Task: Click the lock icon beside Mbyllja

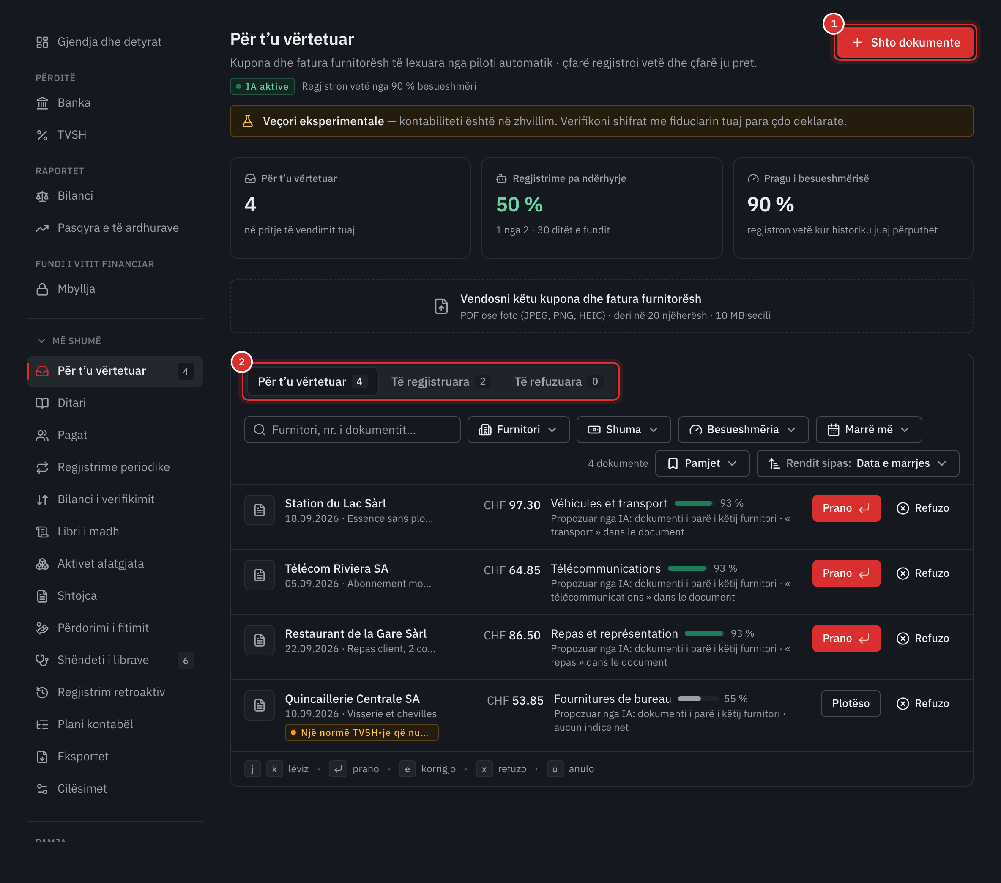Action: coord(43,289)
